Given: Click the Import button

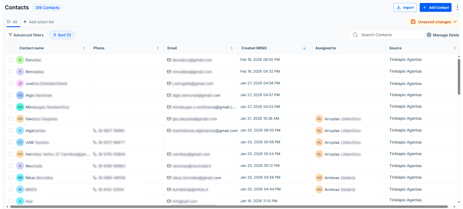Looking at the screenshot, I should click(x=405, y=7).
